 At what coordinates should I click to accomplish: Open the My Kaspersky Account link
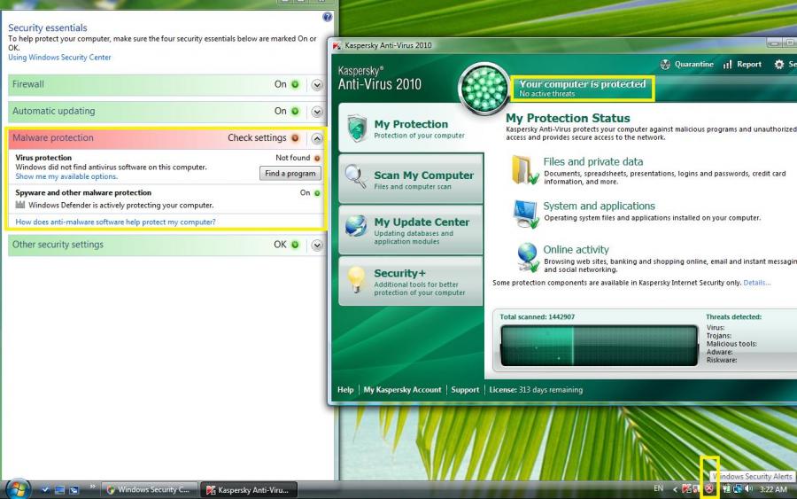[x=402, y=390]
